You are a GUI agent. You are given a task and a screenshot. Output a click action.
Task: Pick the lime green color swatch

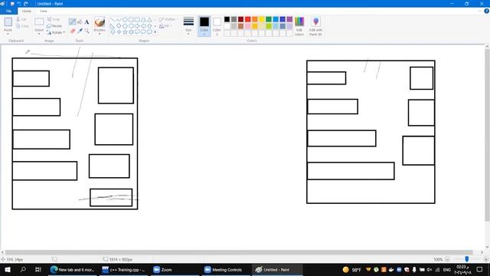[x=269, y=26]
